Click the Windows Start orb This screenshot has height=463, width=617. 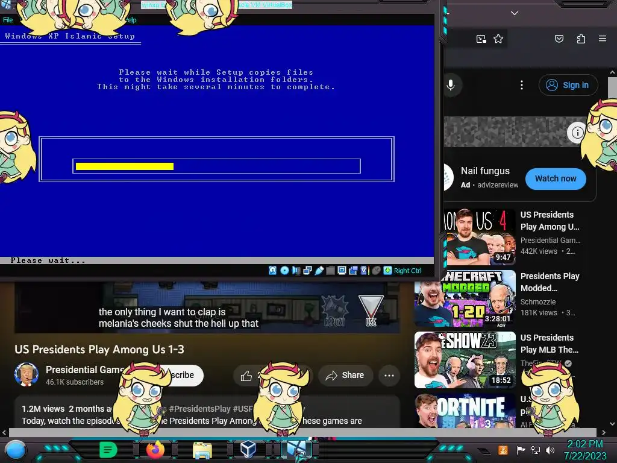tap(16, 450)
